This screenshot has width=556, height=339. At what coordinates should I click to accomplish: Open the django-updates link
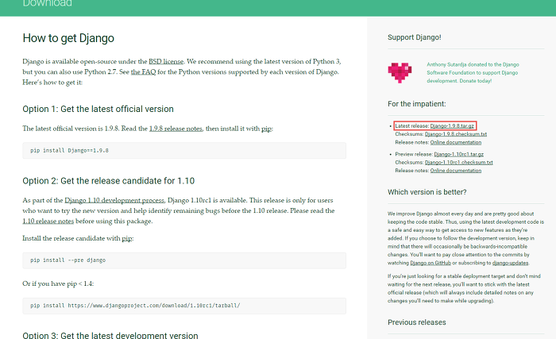[510, 263]
